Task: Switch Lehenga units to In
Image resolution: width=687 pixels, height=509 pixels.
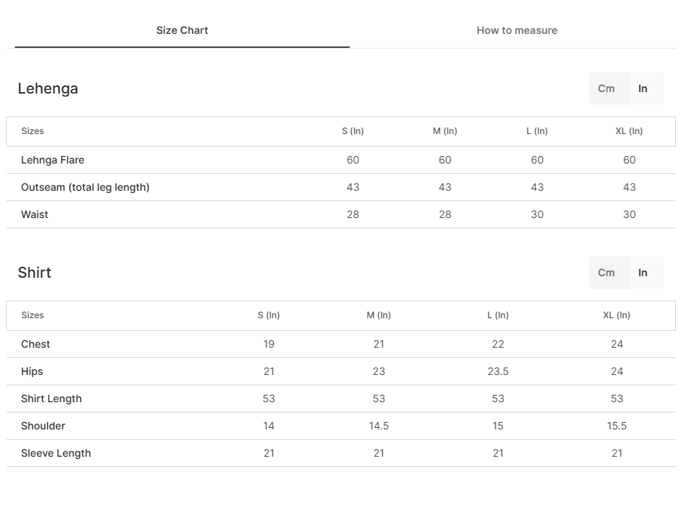Action: [x=643, y=88]
